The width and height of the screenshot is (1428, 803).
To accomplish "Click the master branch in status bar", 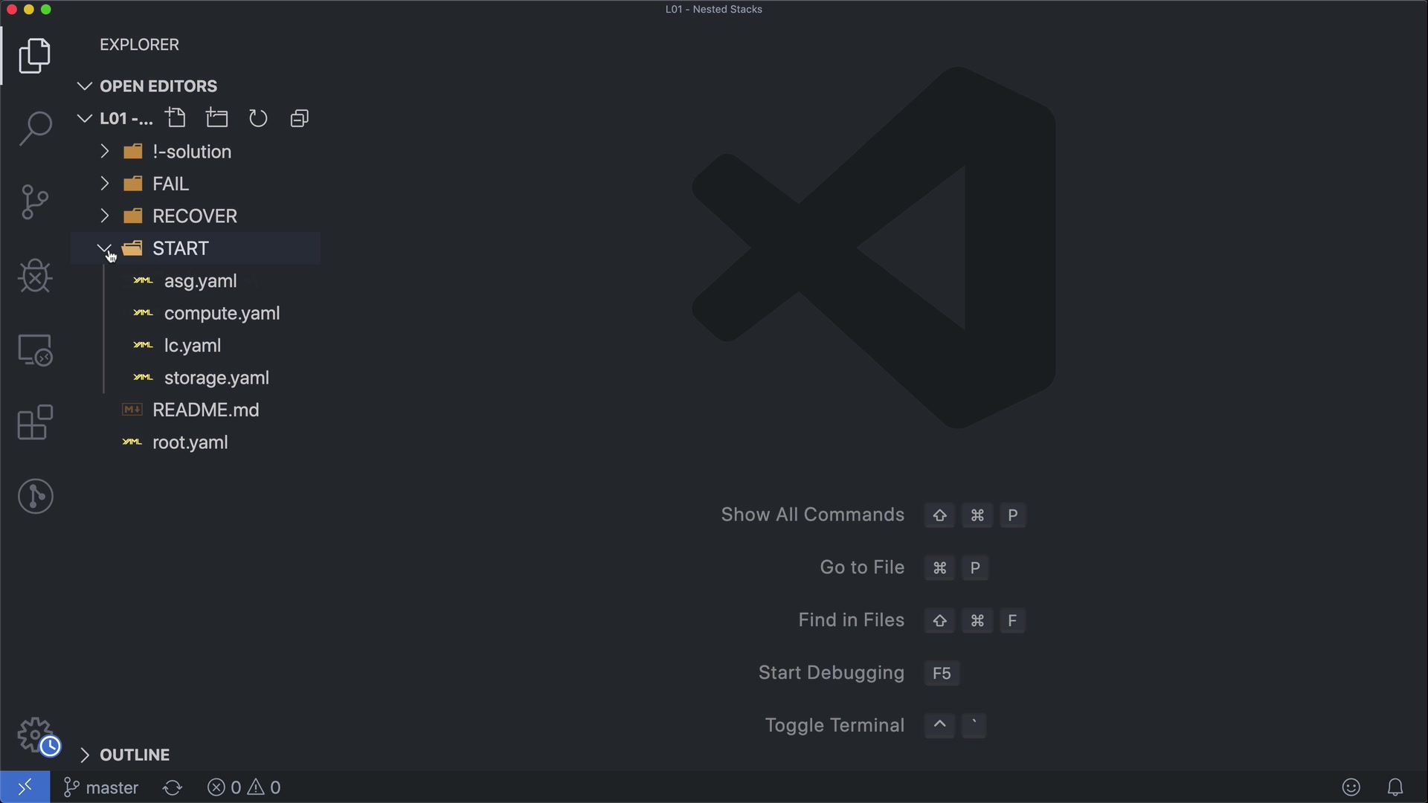I will (x=102, y=787).
